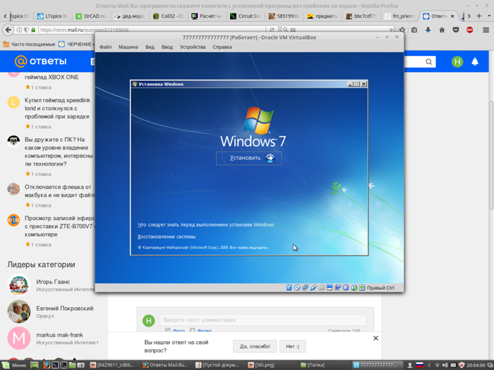Open the Машина menu in VirtualBox

point(128,47)
